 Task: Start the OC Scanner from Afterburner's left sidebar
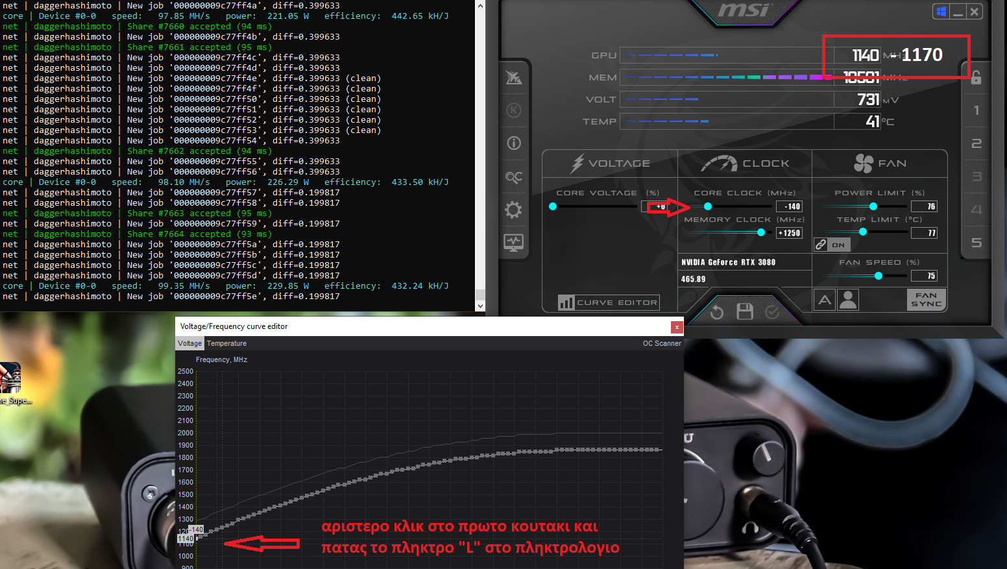514,176
